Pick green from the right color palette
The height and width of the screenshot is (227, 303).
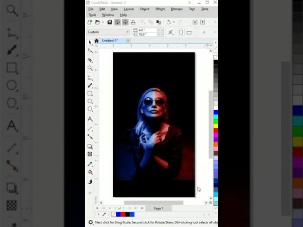pos(216,121)
